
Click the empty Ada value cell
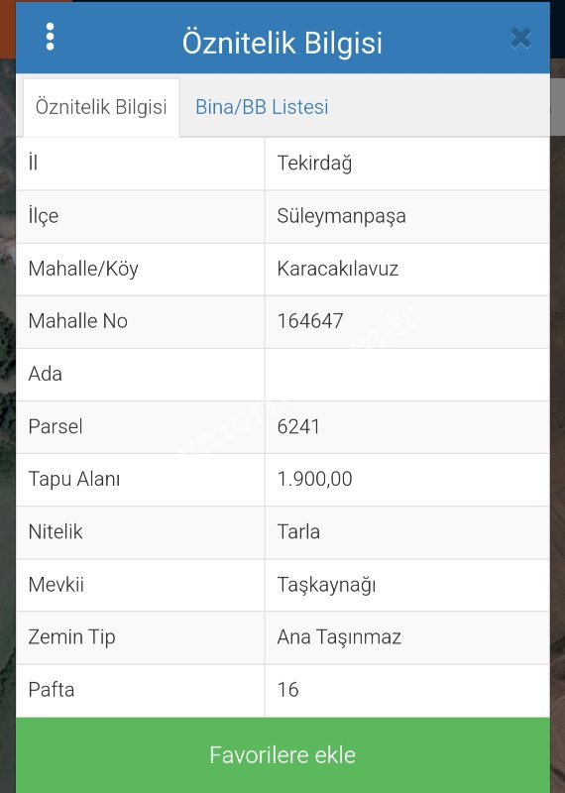click(x=407, y=375)
